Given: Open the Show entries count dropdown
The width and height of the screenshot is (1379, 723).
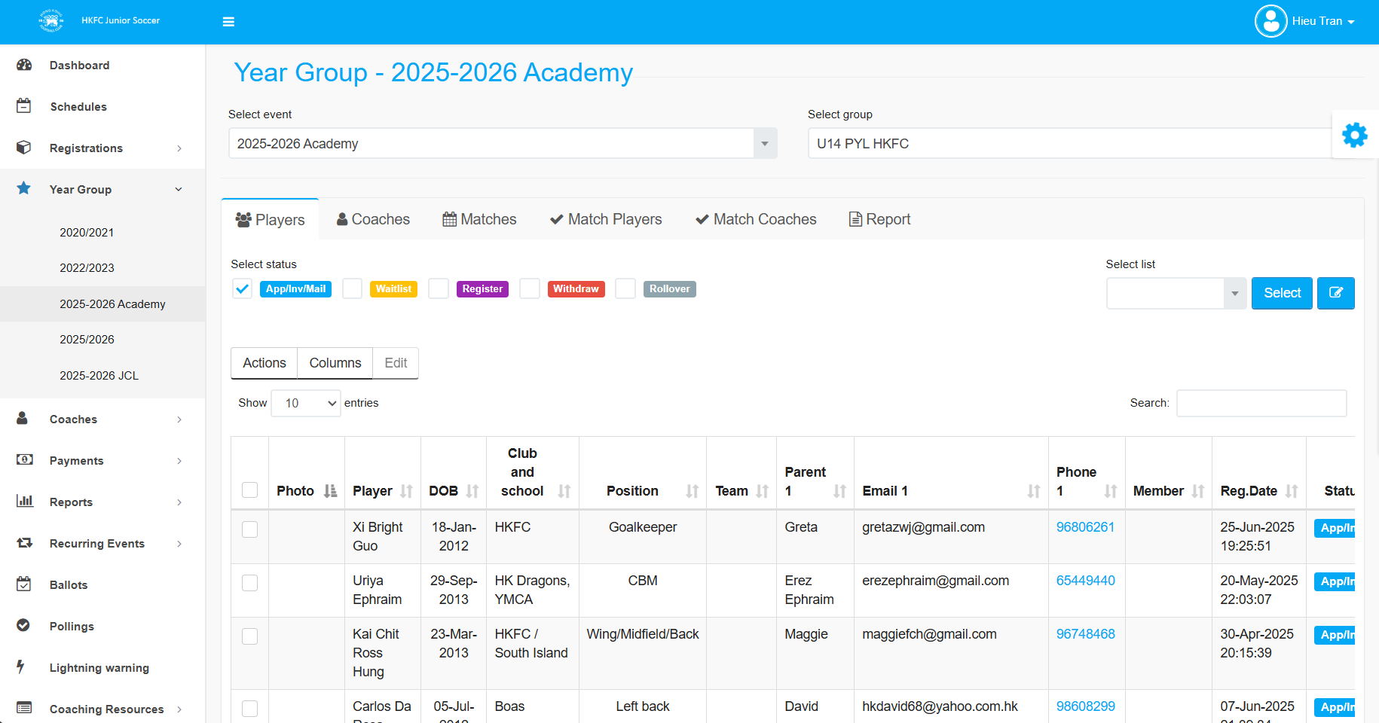Looking at the screenshot, I should coord(306,403).
